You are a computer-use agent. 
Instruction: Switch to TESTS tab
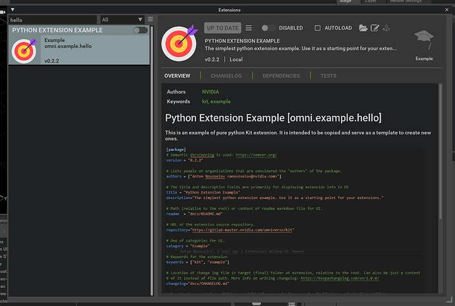point(328,76)
